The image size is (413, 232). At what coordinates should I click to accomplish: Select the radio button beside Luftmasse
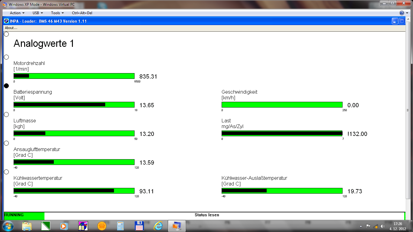[x=6, y=114]
